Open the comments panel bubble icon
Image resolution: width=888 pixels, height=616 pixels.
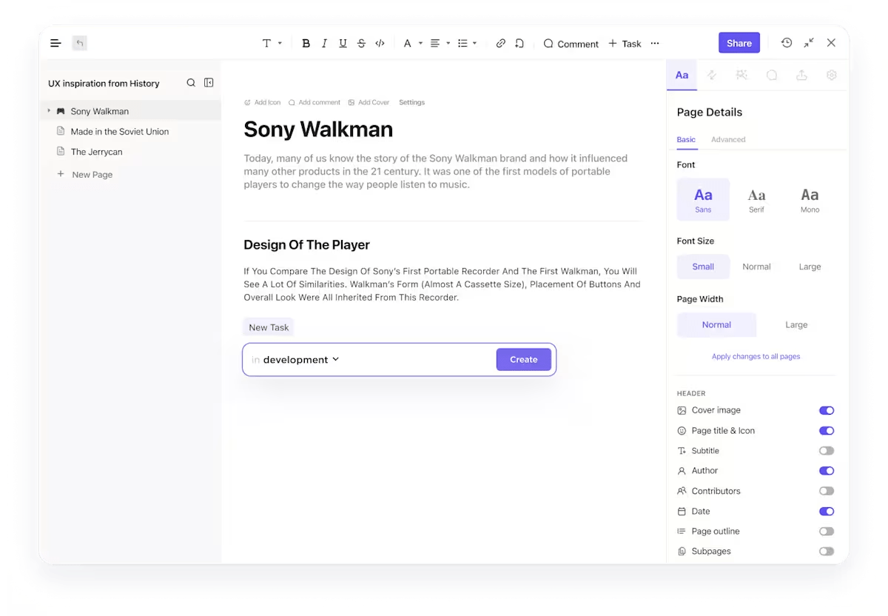[x=772, y=75]
